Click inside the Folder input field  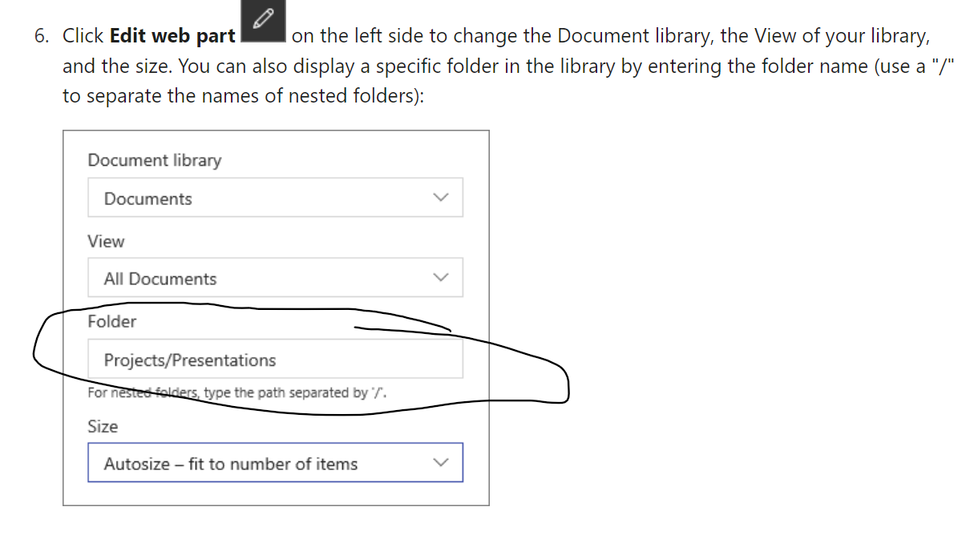(275, 359)
